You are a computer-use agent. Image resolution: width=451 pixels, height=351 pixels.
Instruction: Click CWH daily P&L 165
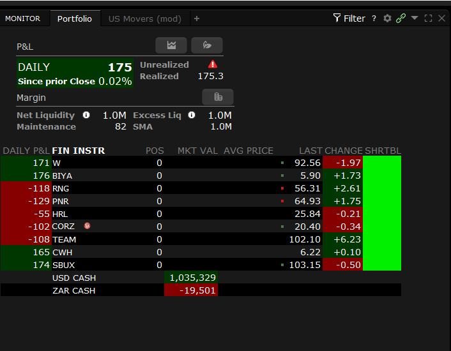tap(26, 252)
